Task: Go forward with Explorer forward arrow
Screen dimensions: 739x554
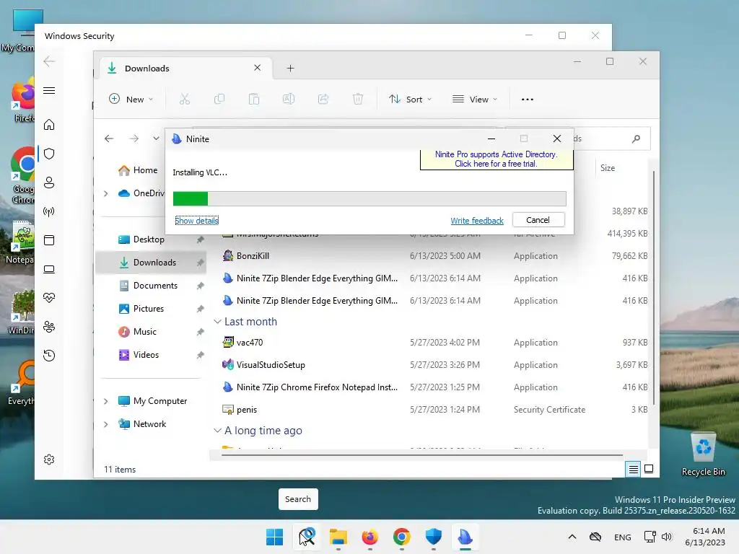Action: [x=134, y=138]
